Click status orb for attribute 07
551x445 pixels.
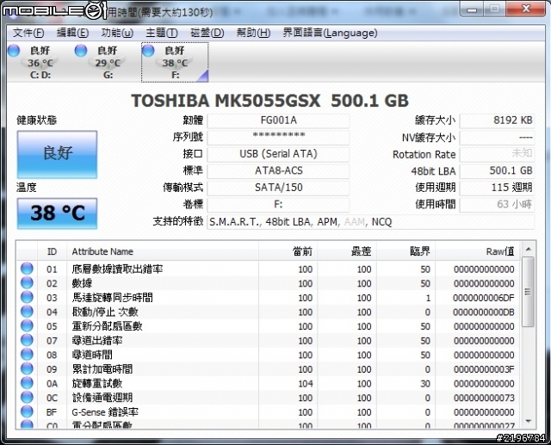[x=27, y=340]
